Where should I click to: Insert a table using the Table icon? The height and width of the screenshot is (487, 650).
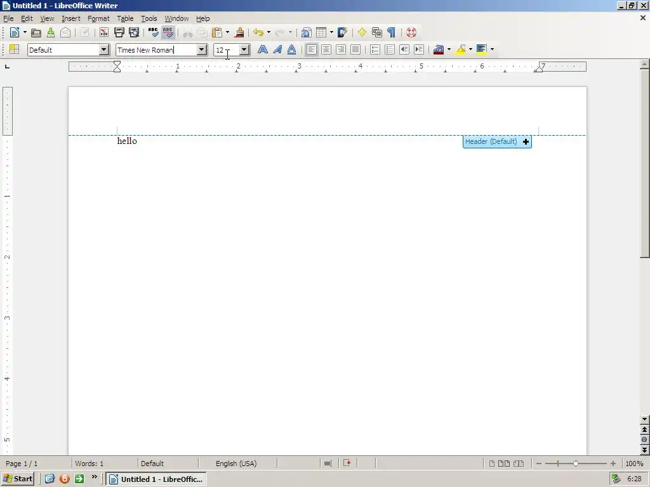point(321,32)
